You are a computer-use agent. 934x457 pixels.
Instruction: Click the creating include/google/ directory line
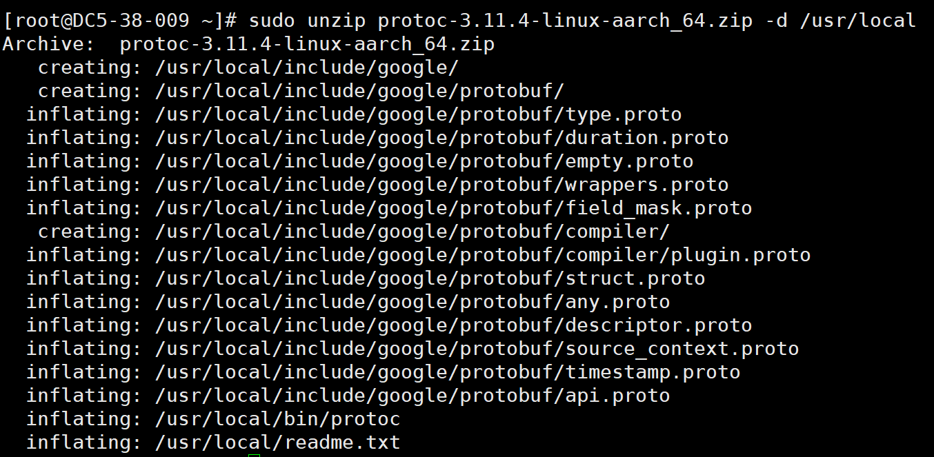click(248, 68)
